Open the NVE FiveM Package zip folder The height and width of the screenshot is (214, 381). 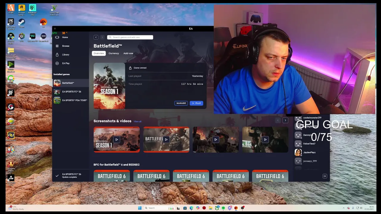point(11,53)
